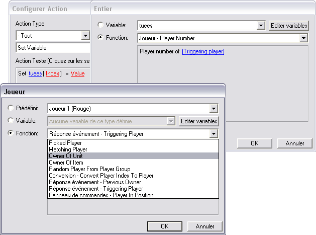Open the Joueur 1 (Rouge) dropdown
The height and width of the screenshot is (235, 316).
(x=214, y=108)
